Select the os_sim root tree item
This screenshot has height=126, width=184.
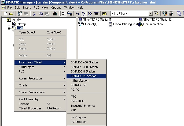tap(17, 20)
